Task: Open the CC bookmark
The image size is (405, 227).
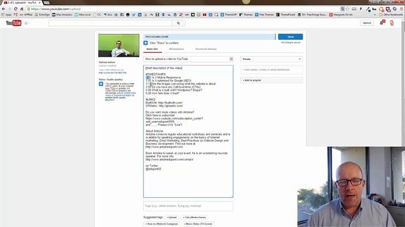Action: pos(97,15)
